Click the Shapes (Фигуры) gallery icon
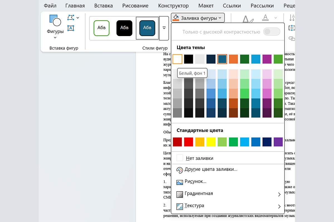This screenshot has width=334, height=222. [55, 21]
